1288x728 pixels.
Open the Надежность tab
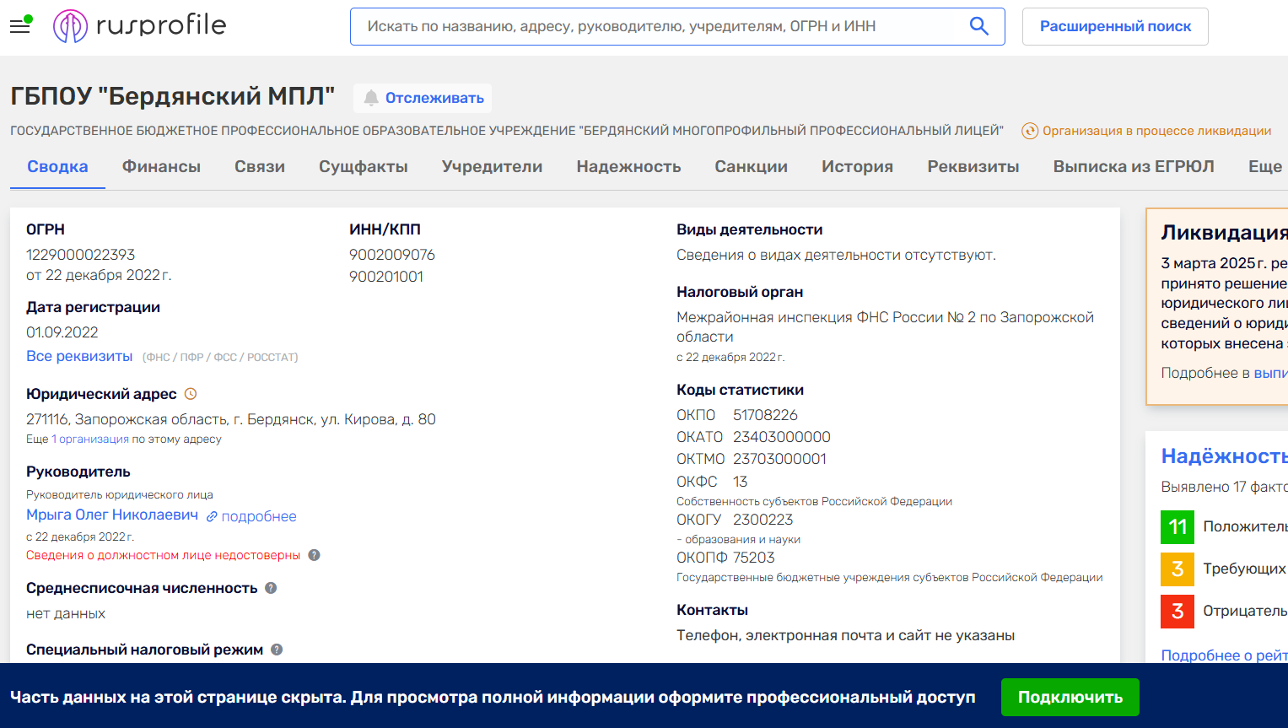628,167
